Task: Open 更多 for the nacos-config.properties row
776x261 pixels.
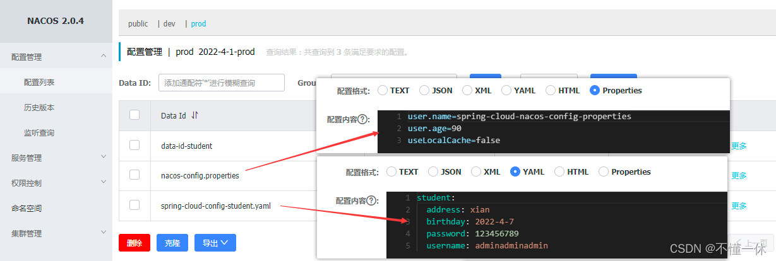Action: [x=739, y=175]
